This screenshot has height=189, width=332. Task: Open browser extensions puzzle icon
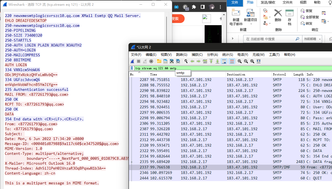pos(194,7)
